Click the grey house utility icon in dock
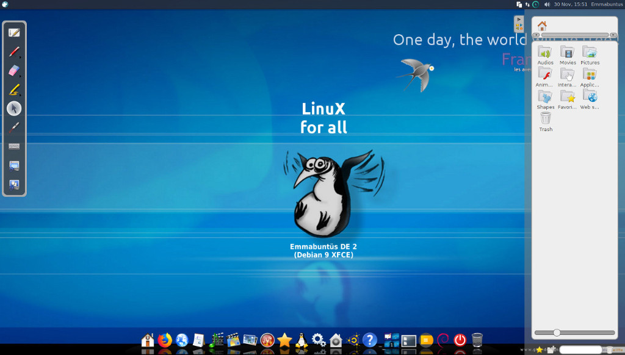Viewport: 625px width, 355px height. 336,340
